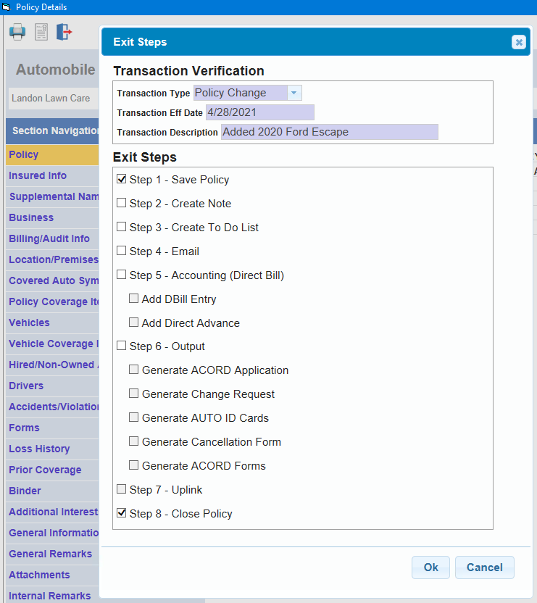This screenshot has height=603, width=537.
Task: Close the Exit Steps dialog
Action: pyautogui.click(x=519, y=42)
